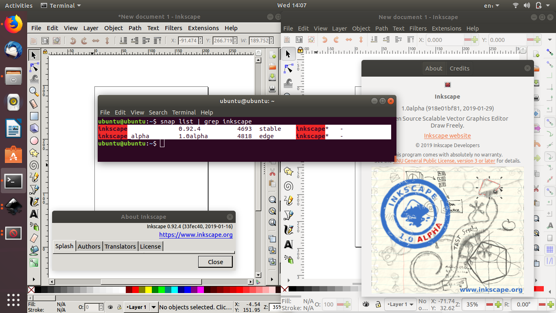The image size is (556, 313).
Task: Click Lower selection to bottom icon in left Inkscape
Action: click(123, 40)
